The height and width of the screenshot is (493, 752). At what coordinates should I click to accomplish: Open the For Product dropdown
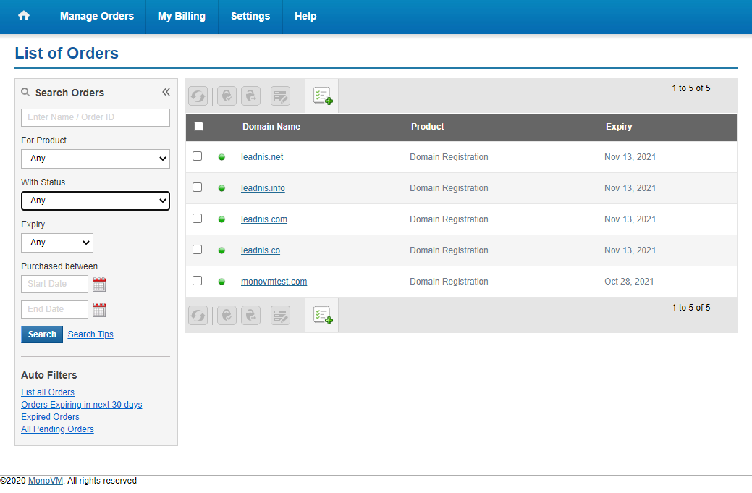(95, 159)
